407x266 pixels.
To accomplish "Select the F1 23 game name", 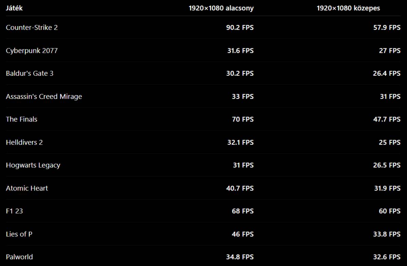I will (x=15, y=211).
